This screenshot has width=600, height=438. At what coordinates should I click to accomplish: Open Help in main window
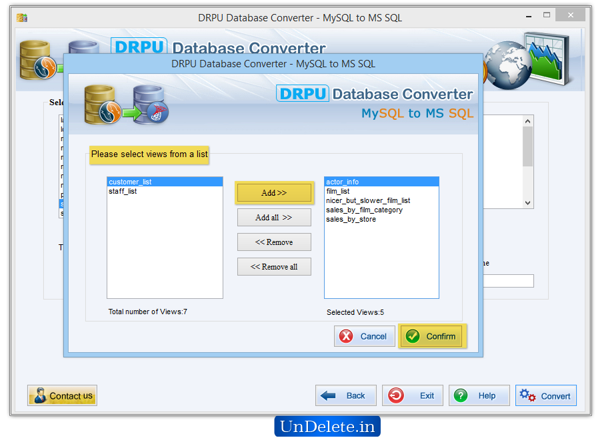(x=479, y=395)
